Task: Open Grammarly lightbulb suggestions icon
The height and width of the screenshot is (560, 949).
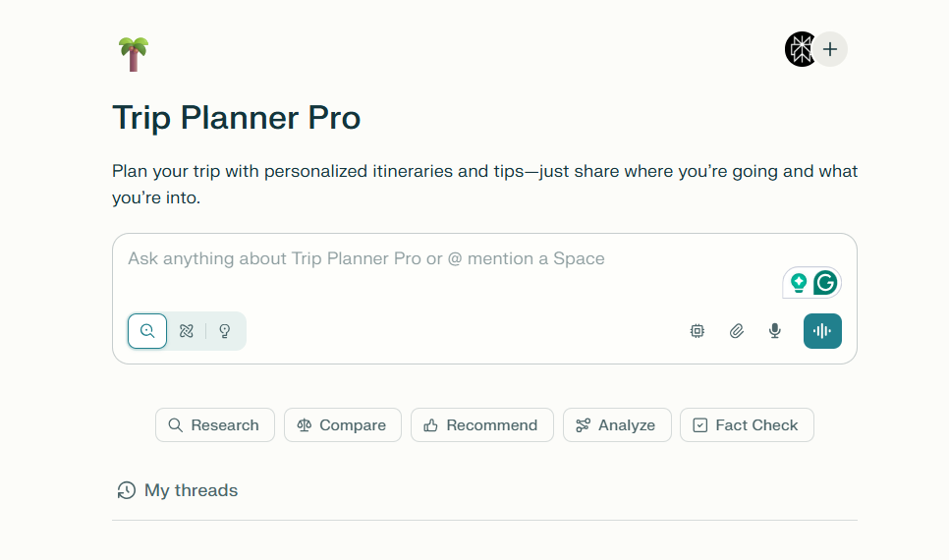Action: click(799, 283)
